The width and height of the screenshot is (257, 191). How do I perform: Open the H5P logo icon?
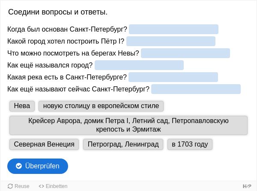(247, 186)
